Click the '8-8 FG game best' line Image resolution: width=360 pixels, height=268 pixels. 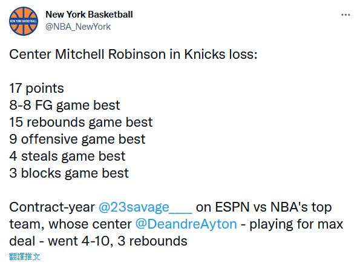(x=65, y=106)
